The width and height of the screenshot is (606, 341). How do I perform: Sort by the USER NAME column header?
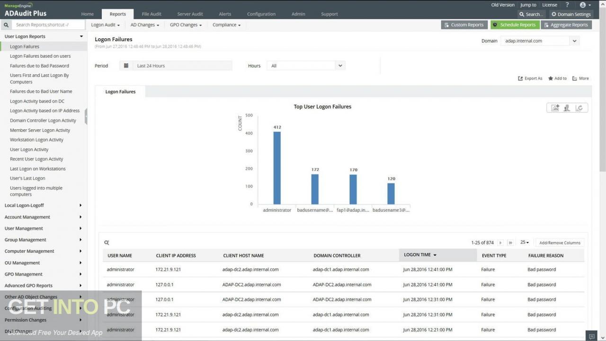pyautogui.click(x=120, y=256)
